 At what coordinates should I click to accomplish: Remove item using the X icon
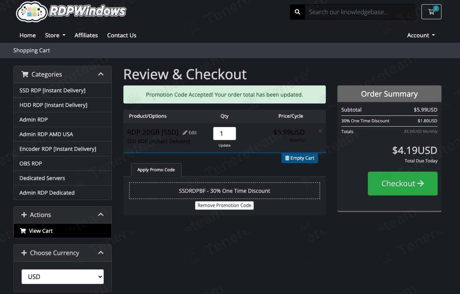click(320, 131)
